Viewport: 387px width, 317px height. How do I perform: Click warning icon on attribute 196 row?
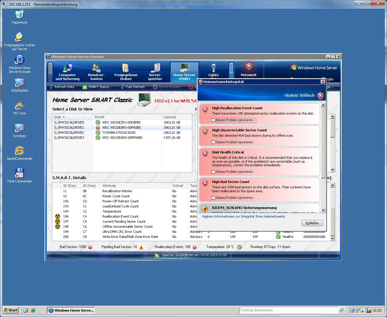click(x=58, y=216)
